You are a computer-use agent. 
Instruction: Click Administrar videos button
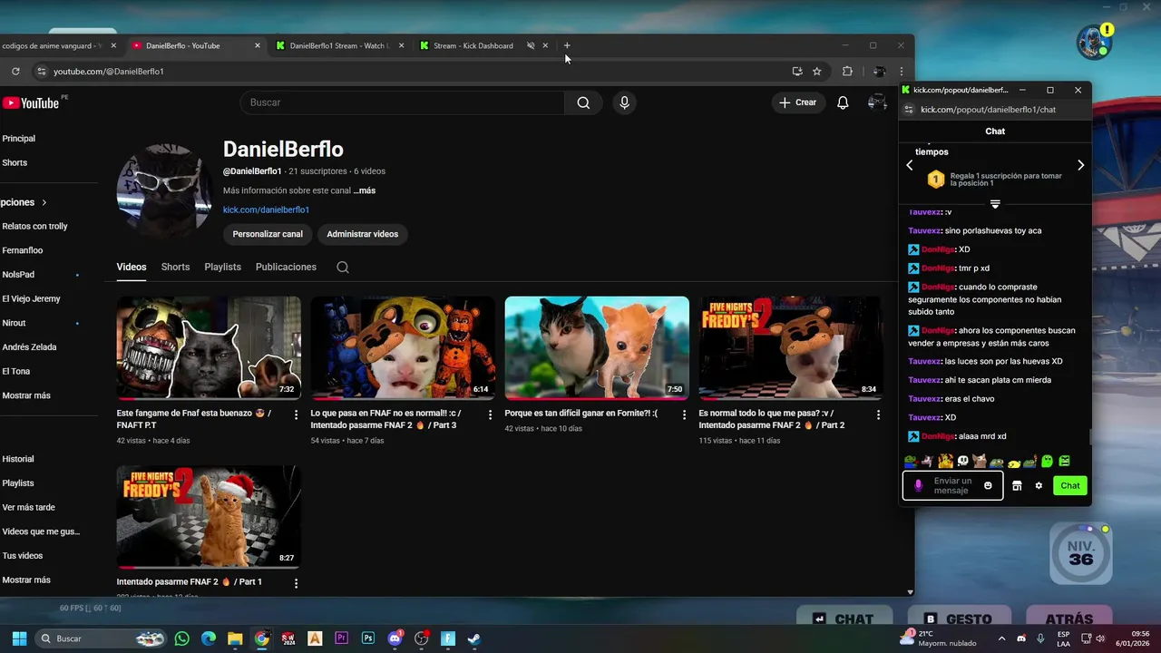pyautogui.click(x=362, y=234)
